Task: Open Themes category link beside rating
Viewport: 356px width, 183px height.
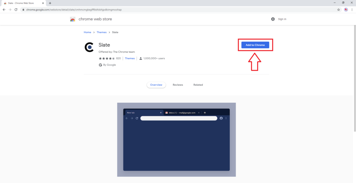Action: [x=130, y=58]
